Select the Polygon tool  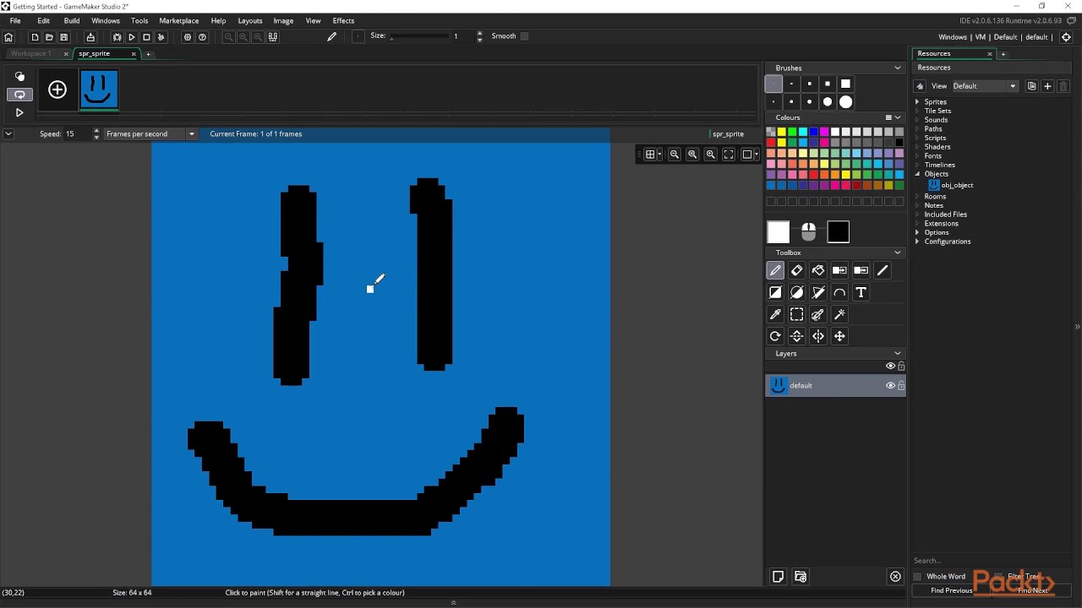click(817, 292)
